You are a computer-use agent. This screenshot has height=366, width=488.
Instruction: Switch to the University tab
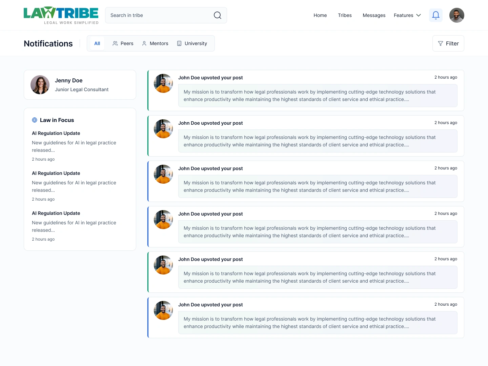[192, 43]
